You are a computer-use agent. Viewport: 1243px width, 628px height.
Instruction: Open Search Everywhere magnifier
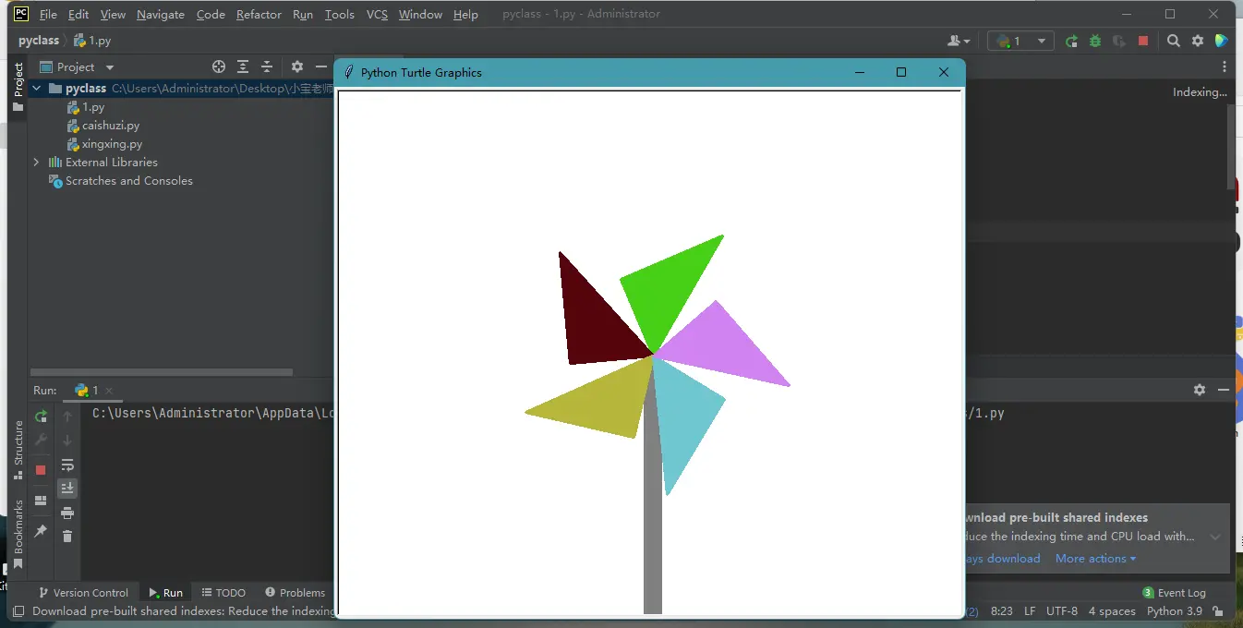click(1173, 41)
